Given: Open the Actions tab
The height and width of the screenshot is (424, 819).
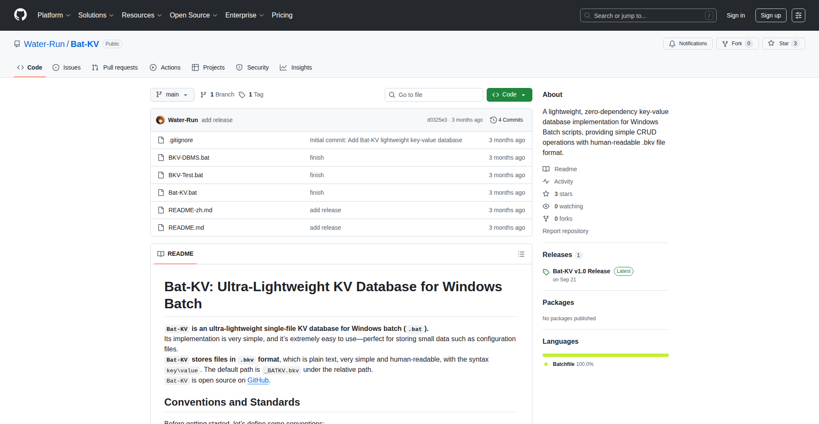Looking at the screenshot, I should pos(166,67).
